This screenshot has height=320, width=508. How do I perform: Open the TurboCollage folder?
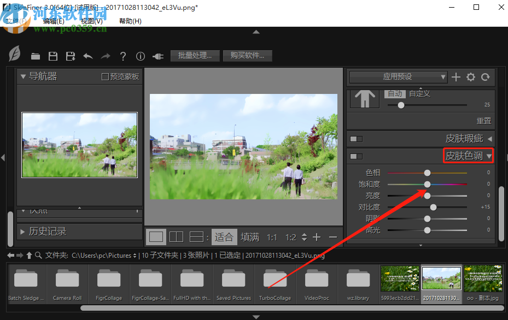(x=275, y=284)
